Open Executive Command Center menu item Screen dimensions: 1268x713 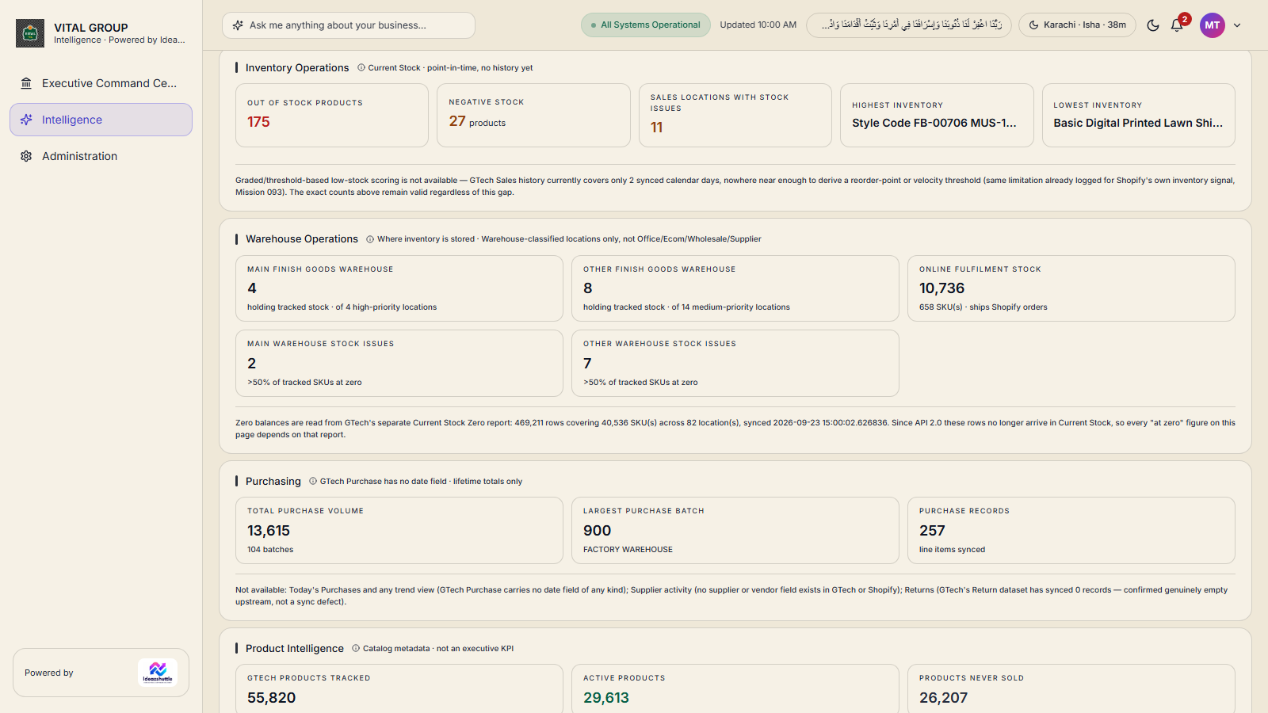pyautogui.click(x=101, y=83)
